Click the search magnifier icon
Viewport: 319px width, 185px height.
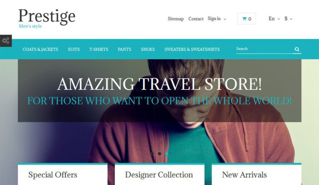[297, 49]
